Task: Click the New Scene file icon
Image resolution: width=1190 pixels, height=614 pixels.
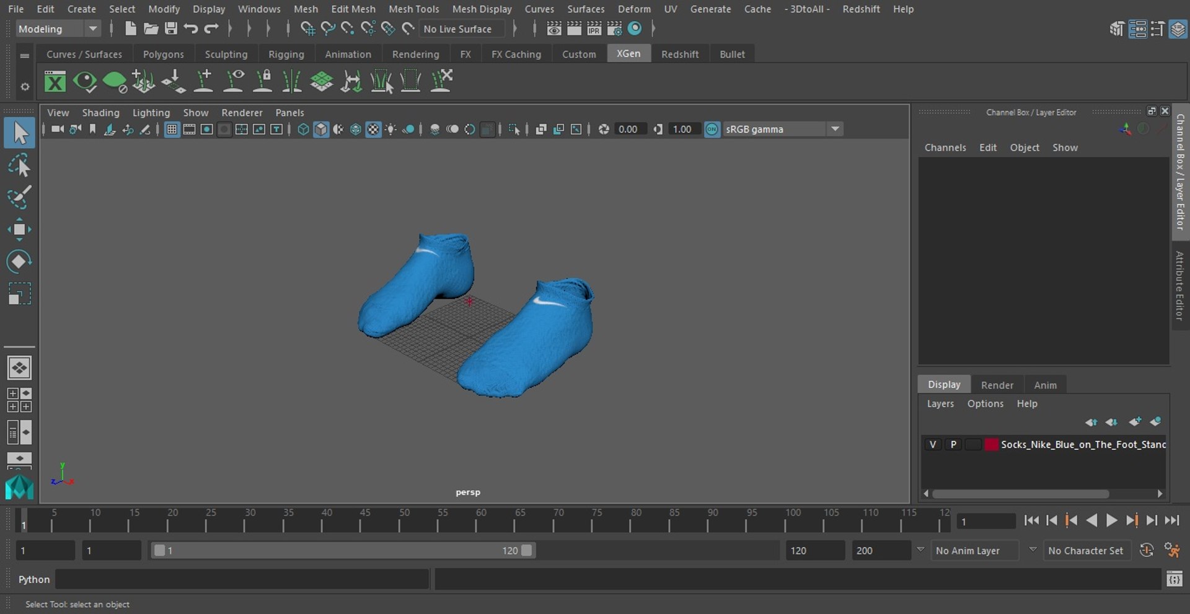Action: [130, 29]
